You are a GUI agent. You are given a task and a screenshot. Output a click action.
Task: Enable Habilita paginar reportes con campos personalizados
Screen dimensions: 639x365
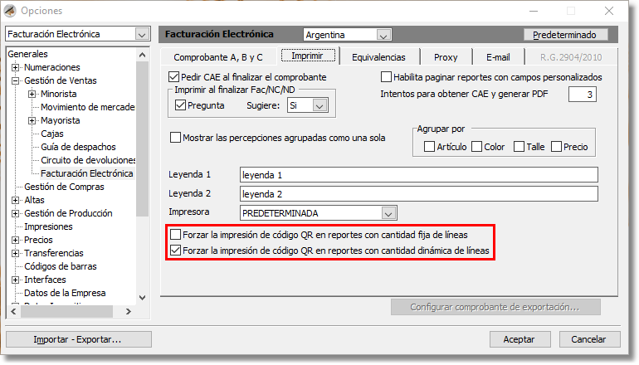(x=386, y=77)
